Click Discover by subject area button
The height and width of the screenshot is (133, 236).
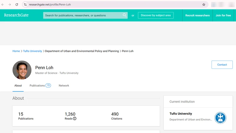click(156, 15)
